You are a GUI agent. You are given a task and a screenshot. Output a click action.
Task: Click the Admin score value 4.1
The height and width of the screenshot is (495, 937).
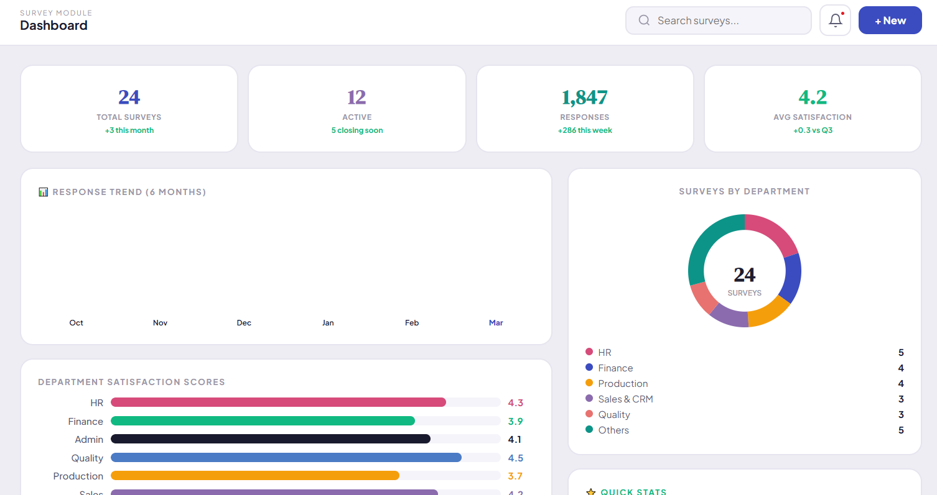coord(515,439)
